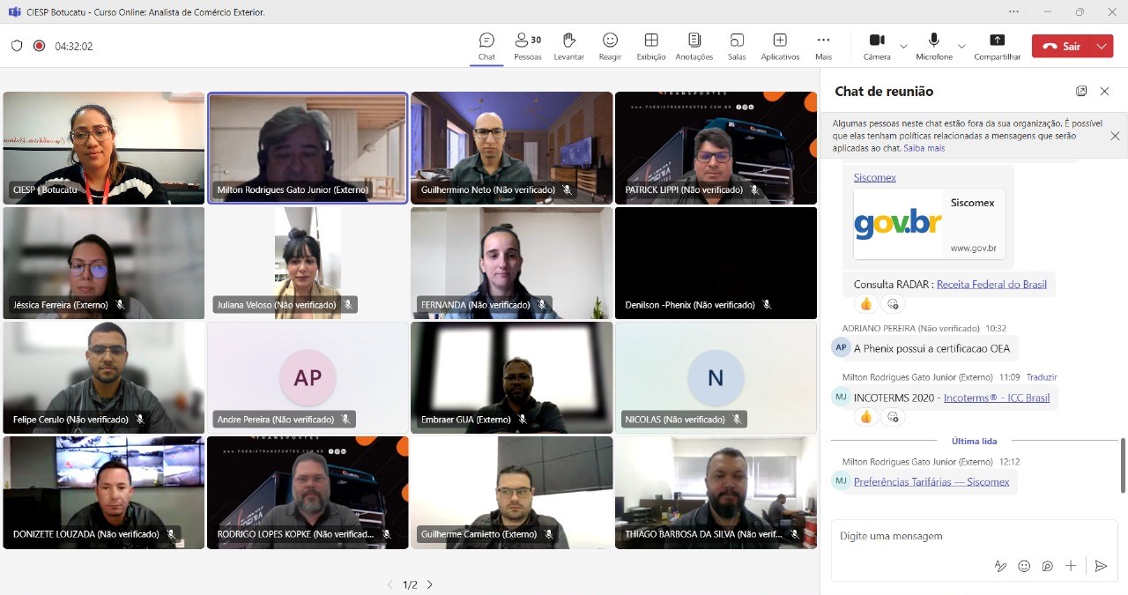
Task: Expand camera options dropdown arrow
Action: [903, 46]
